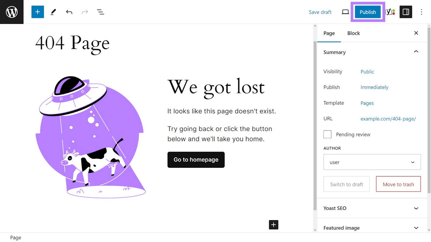Click the WordPress logo icon
The width and height of the screenshot is (431, 242).
tap(12, 12)
